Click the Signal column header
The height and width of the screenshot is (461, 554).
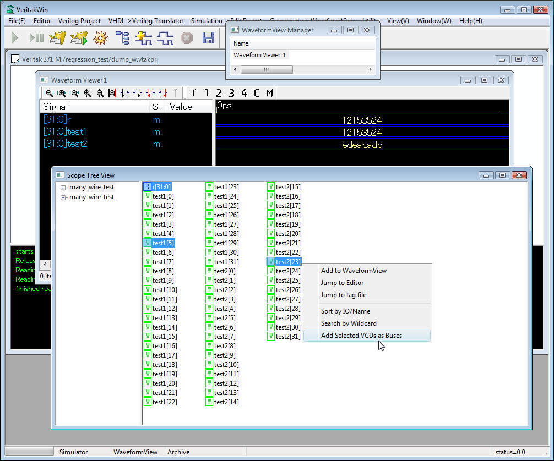coord(95,107)
